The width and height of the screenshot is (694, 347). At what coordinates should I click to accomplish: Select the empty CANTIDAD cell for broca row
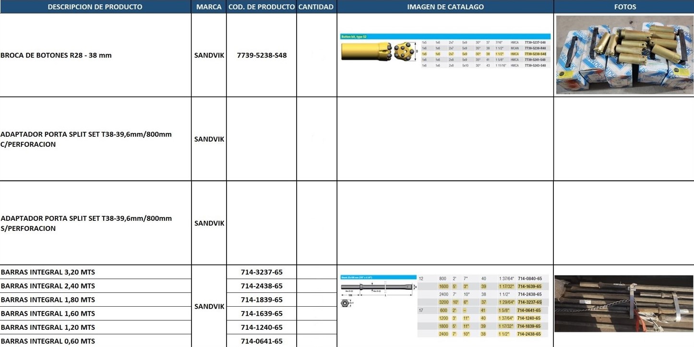(317, 55)
